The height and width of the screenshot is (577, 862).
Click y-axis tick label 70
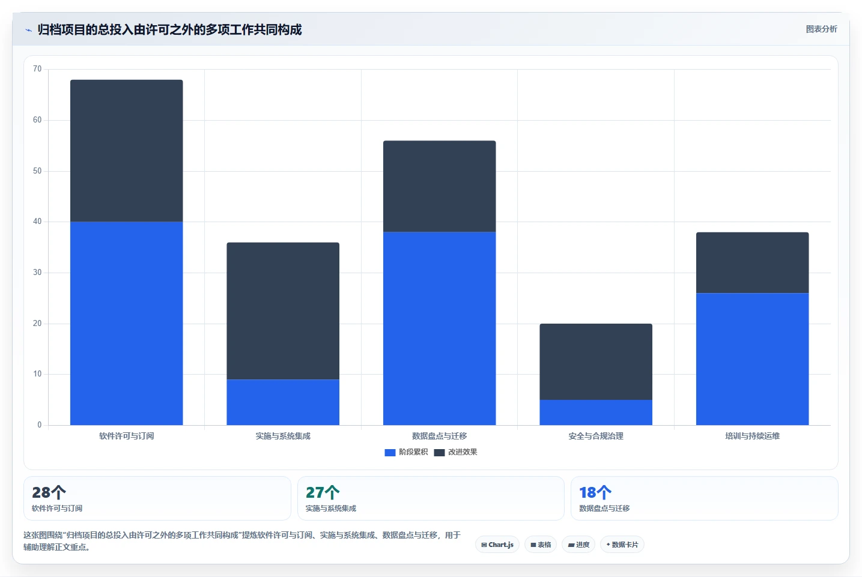(37, 69)
